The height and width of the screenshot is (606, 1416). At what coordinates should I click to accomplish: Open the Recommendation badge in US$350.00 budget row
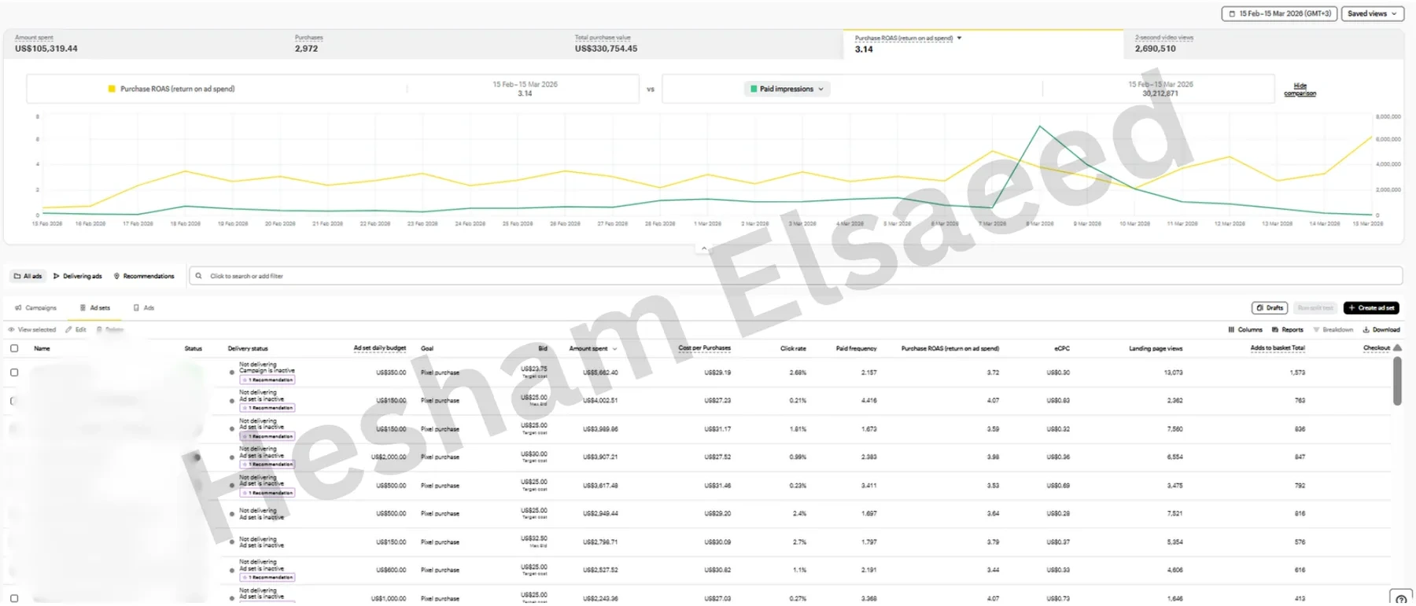coord(267,380)
